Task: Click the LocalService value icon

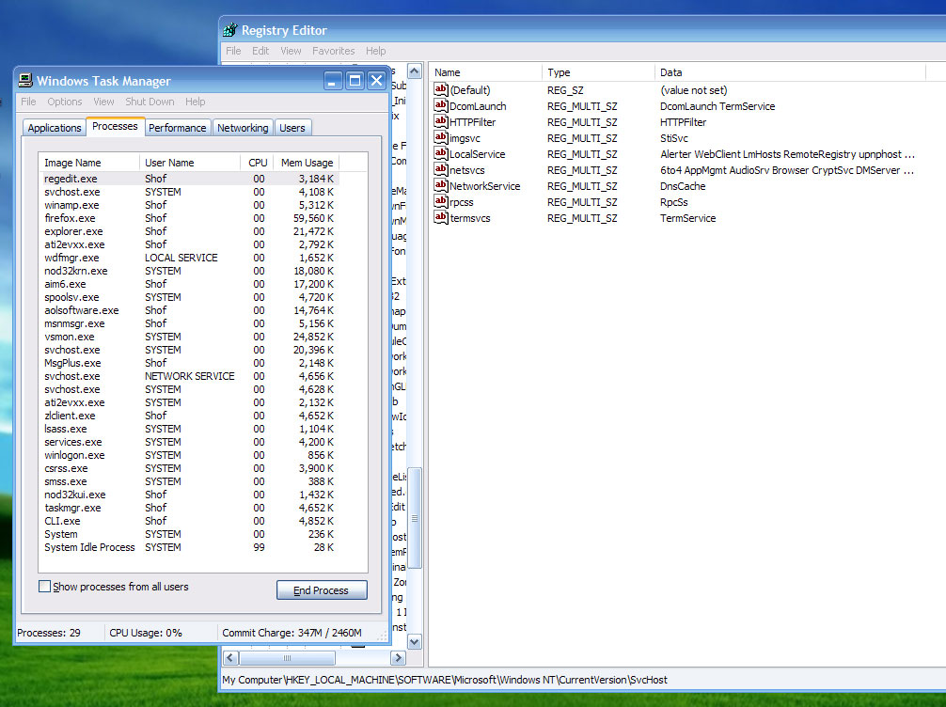Action: pyautogui.click(x=441, y=153)
